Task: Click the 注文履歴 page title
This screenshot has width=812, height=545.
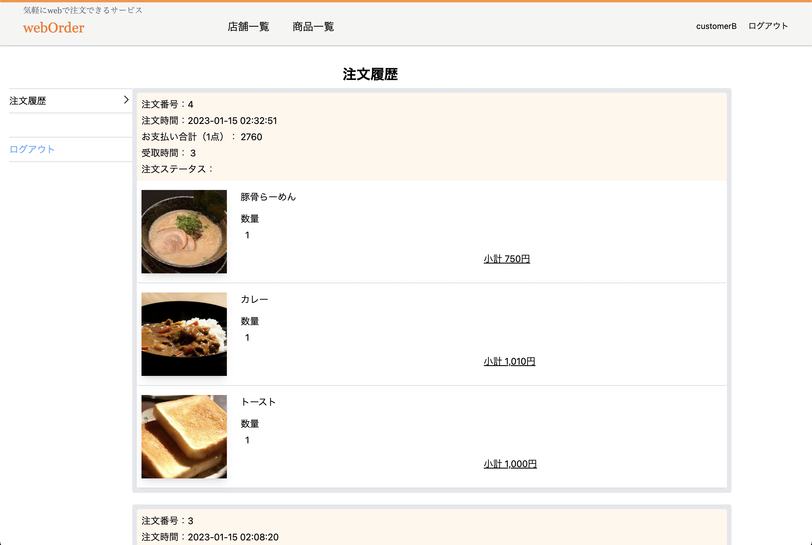Action: pyautogui.click(x=370, y=74)
